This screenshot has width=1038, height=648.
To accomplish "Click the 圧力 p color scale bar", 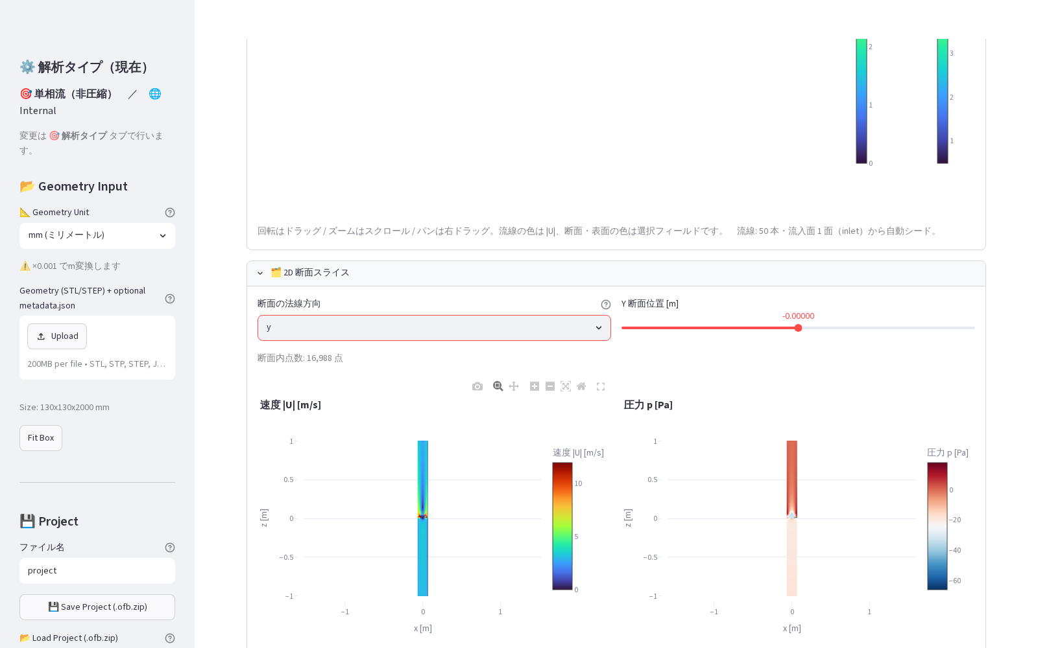I will [937, 526].
